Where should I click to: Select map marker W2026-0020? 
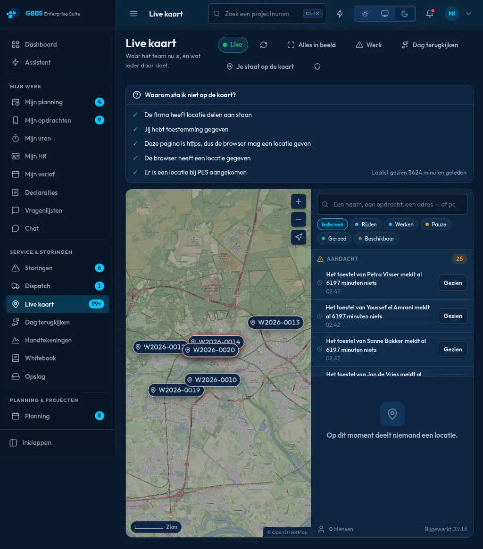[x=210, y=350]
